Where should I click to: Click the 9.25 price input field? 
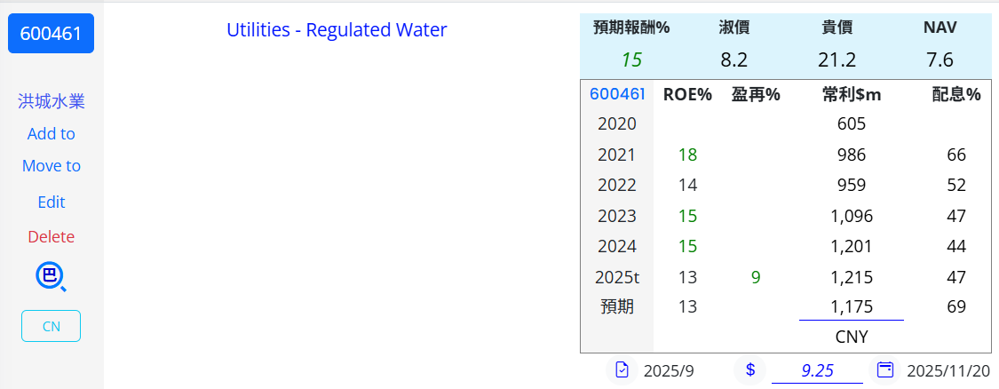(x=817, y=370)
